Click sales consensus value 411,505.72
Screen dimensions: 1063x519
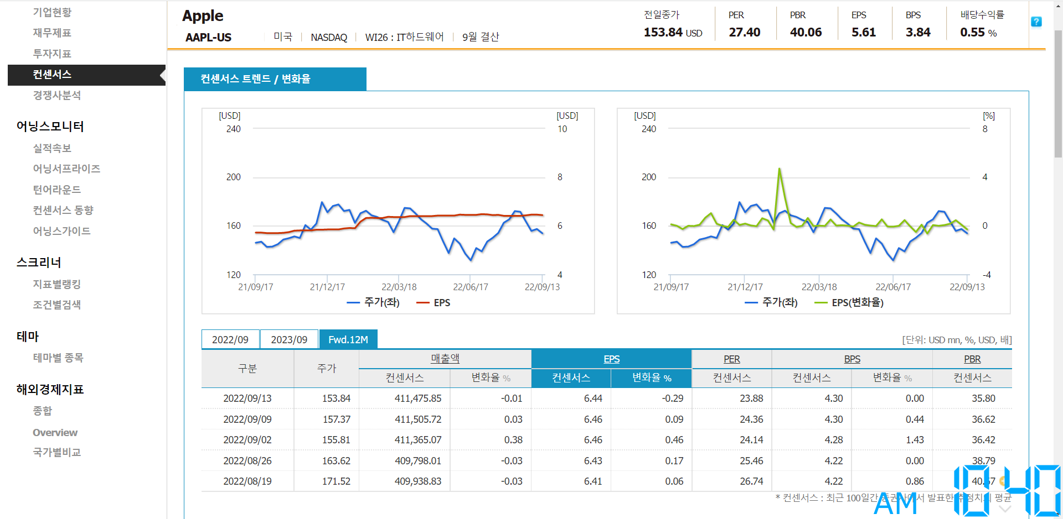pyautogui.click(x=418, y=420)
